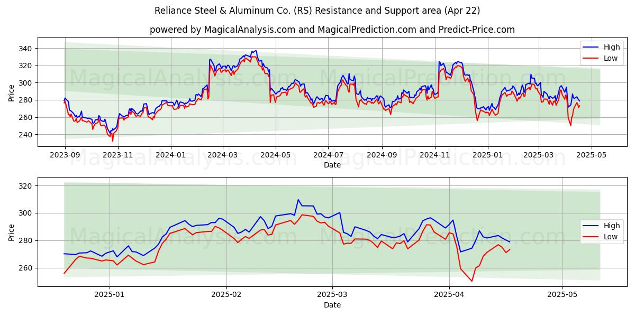Click the '260' price tick on the bottom chart
Image resolution: width=635 pixels, height=317 pixels.
pos(26,268)
